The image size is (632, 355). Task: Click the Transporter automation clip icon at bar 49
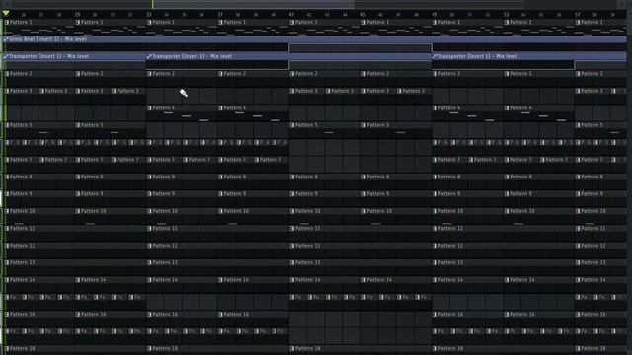[x=434, y=56]
